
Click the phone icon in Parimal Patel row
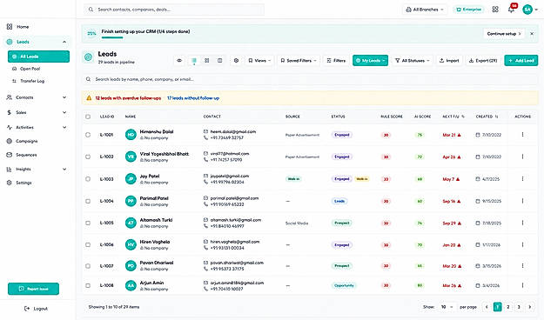pyautogui.click(x=205, y=204)
